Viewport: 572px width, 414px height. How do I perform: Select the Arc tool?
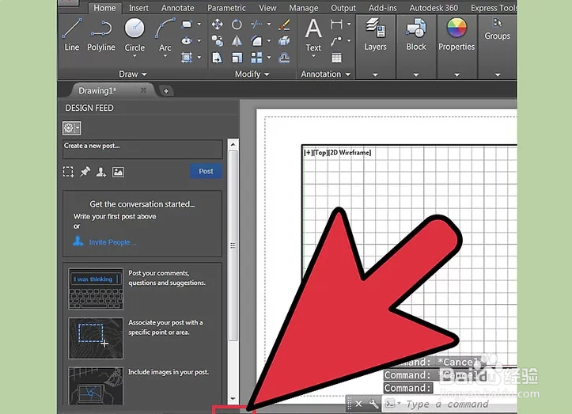pos(165,35)
